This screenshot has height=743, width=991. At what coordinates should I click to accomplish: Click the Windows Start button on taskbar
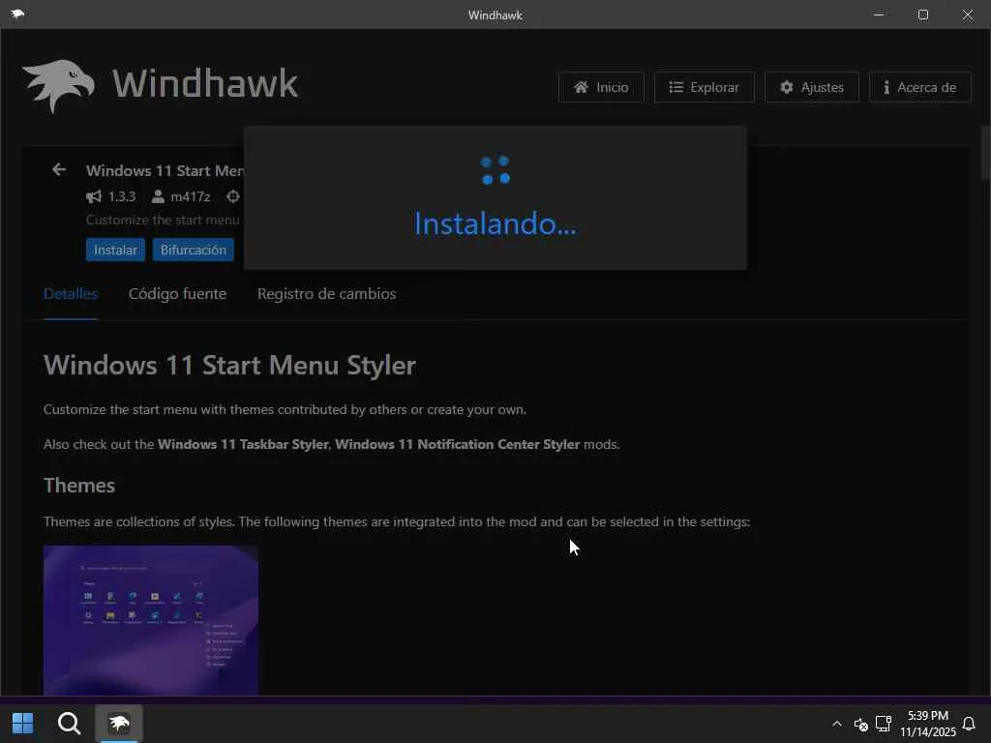(x=23, y=724)
